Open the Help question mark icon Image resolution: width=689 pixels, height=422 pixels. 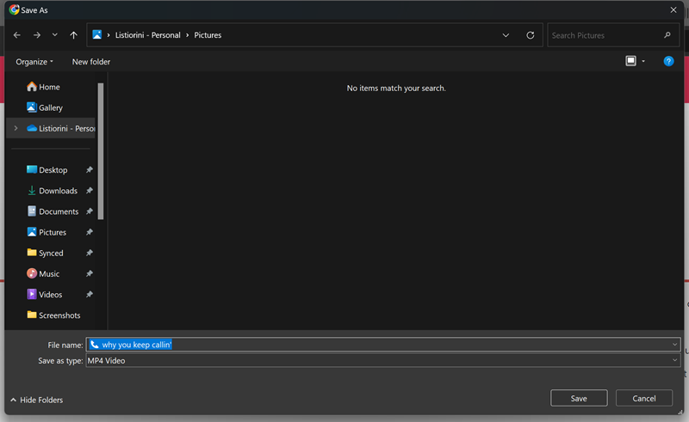pyautogui.click(x=668, y=61)
